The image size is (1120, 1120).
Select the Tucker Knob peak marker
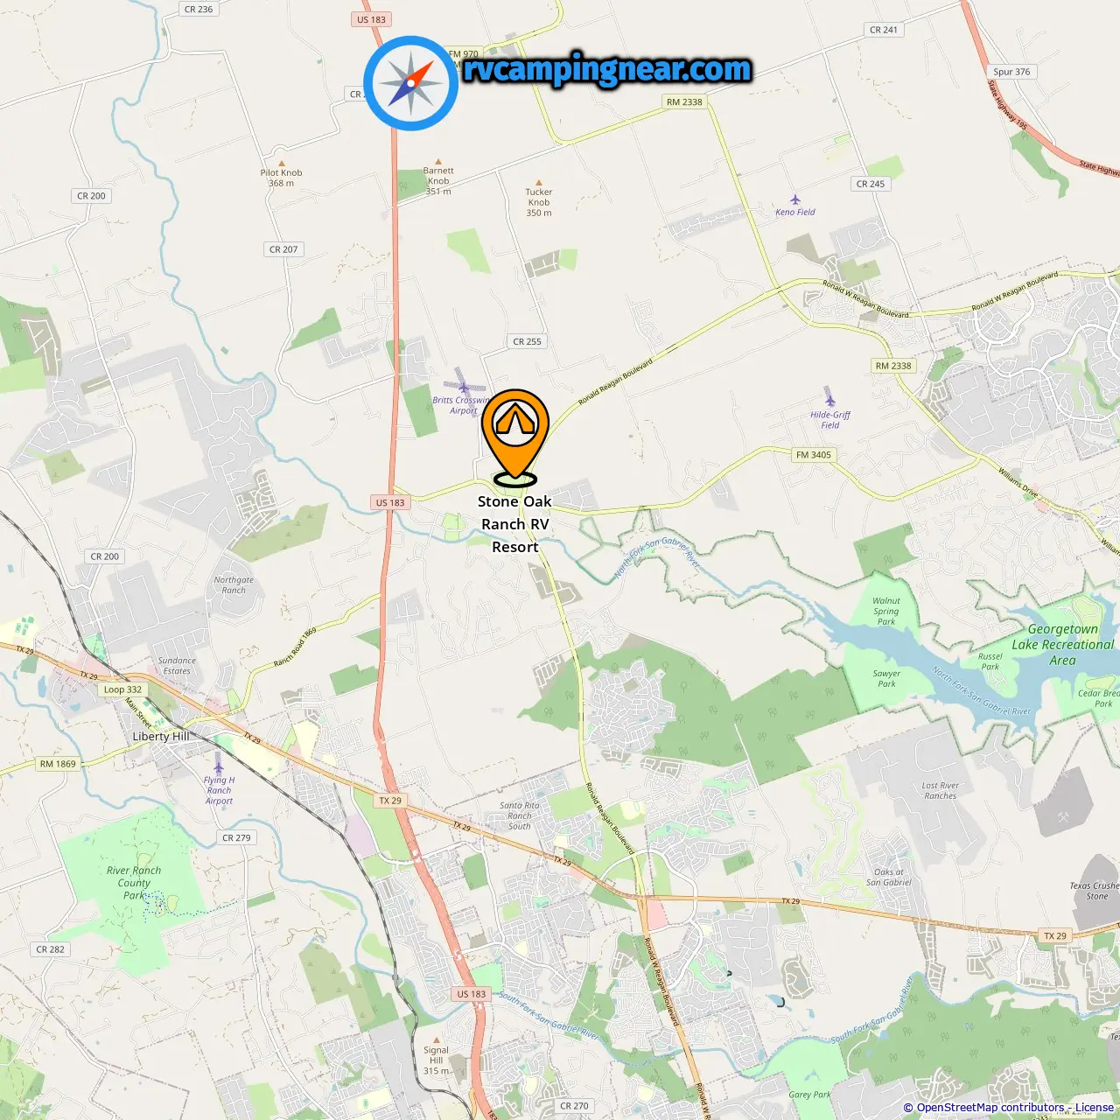coord(539,183)
